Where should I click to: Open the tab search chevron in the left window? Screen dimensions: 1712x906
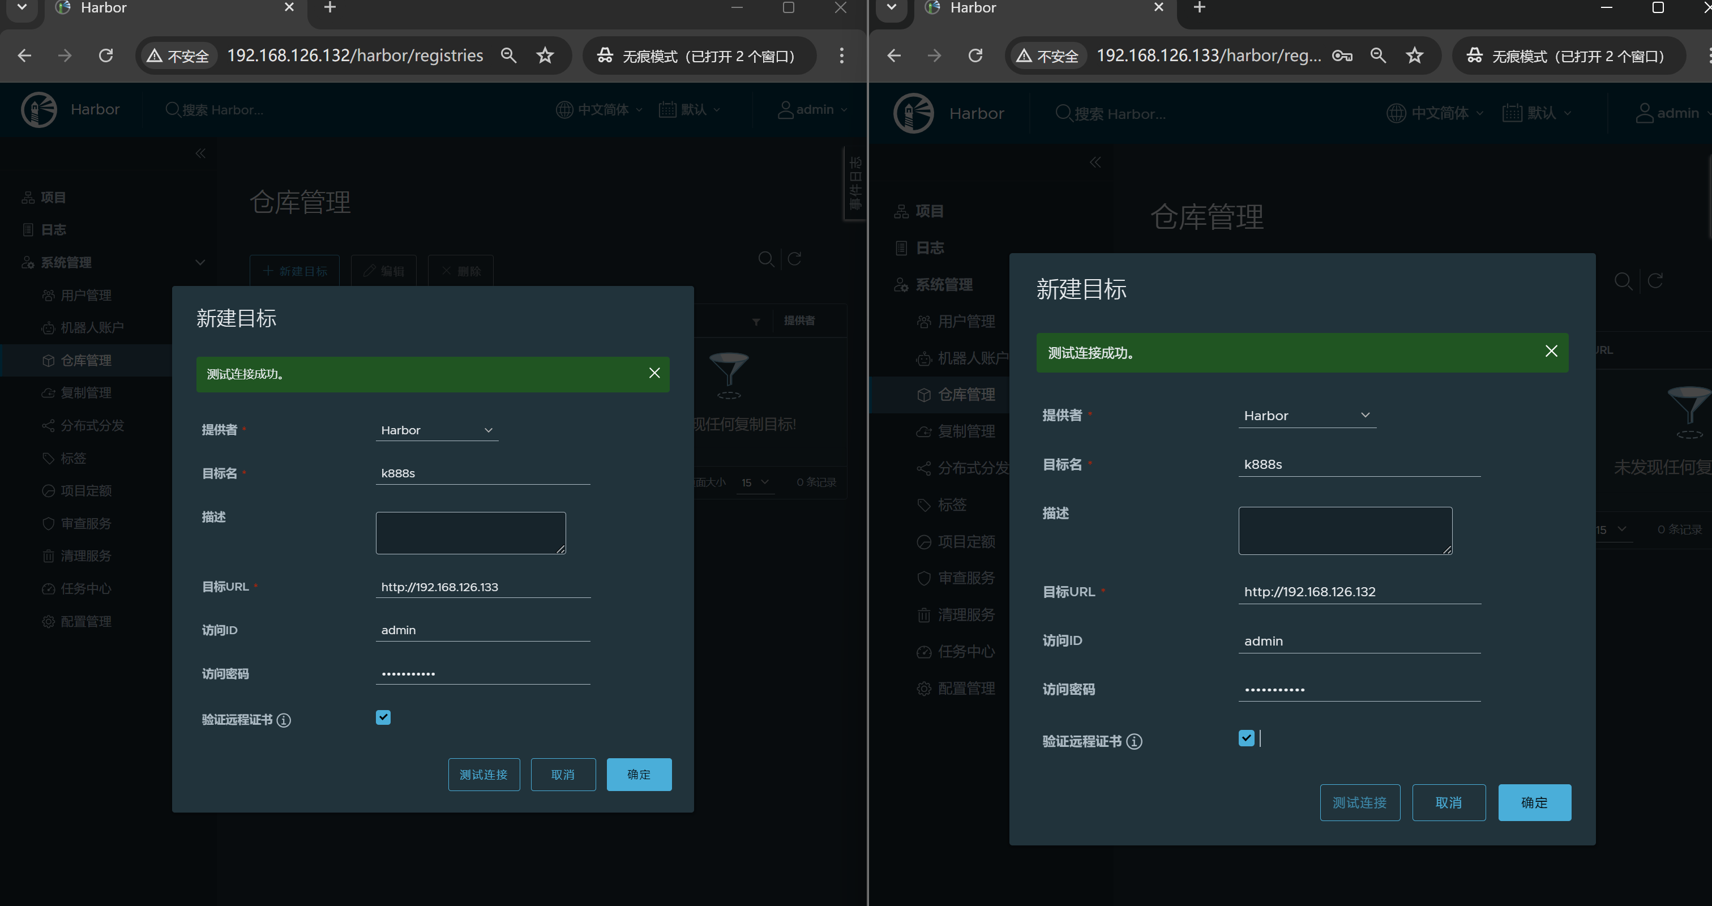[22, 7]
